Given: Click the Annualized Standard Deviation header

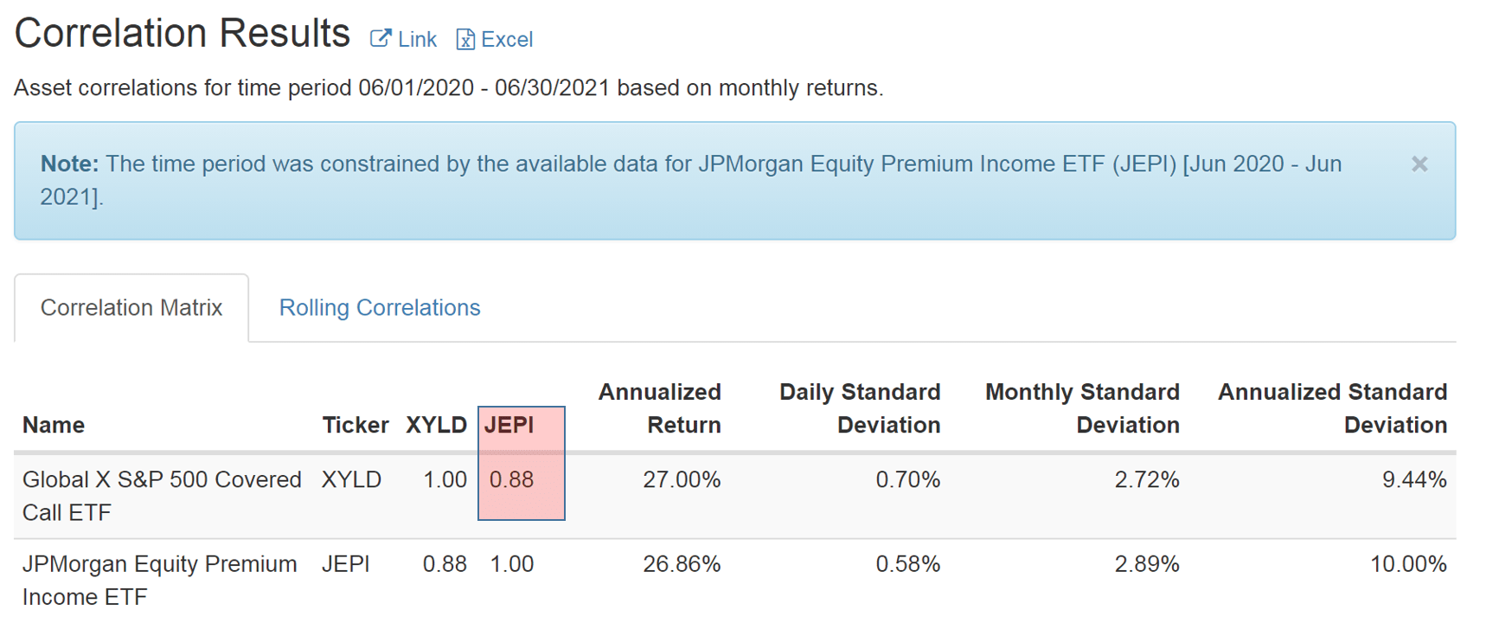Looking at the screenshot, I should [1331, 408].
